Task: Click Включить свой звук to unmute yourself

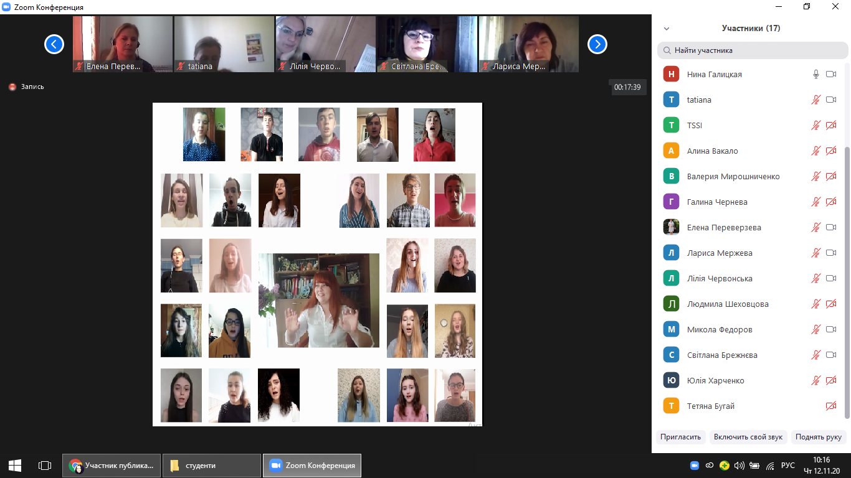Action: [748, 437]
